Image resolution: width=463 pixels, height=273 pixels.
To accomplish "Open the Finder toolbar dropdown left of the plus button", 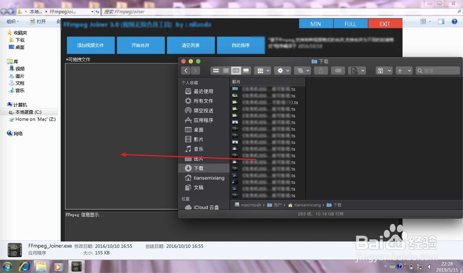I will point(384,70).
